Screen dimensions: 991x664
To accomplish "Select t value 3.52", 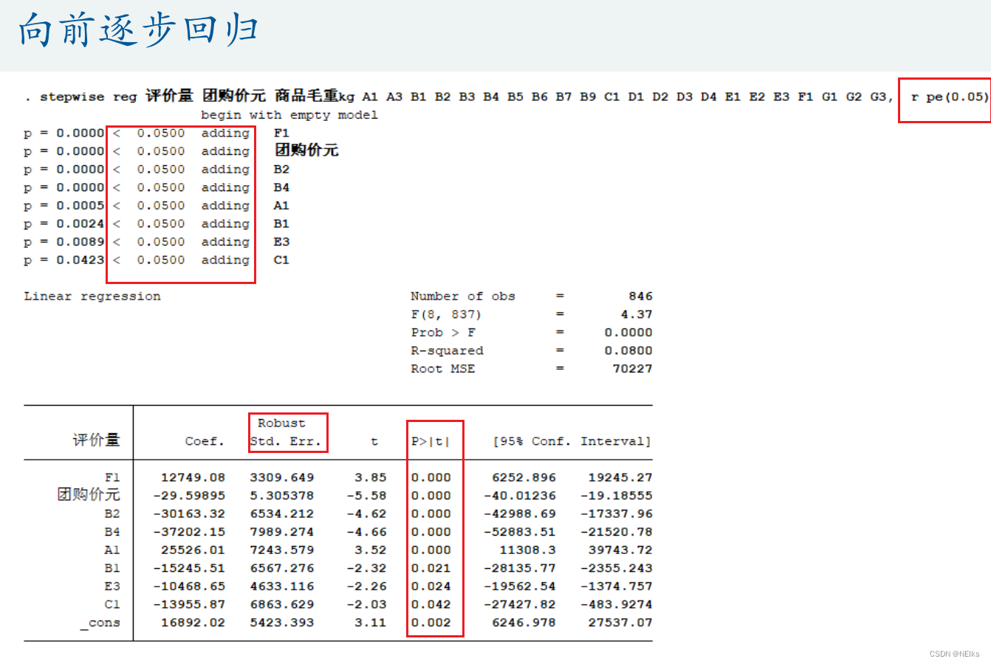I will tap(371, 550).
